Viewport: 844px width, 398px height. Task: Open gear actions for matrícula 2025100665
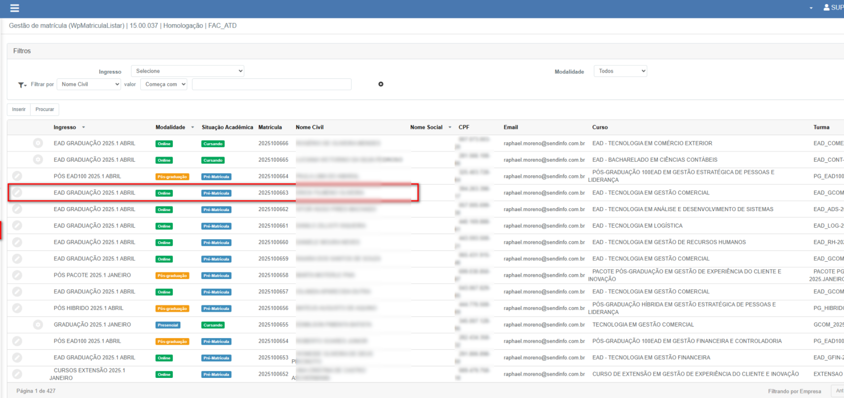pyautogui.click(x=38, y=160)
